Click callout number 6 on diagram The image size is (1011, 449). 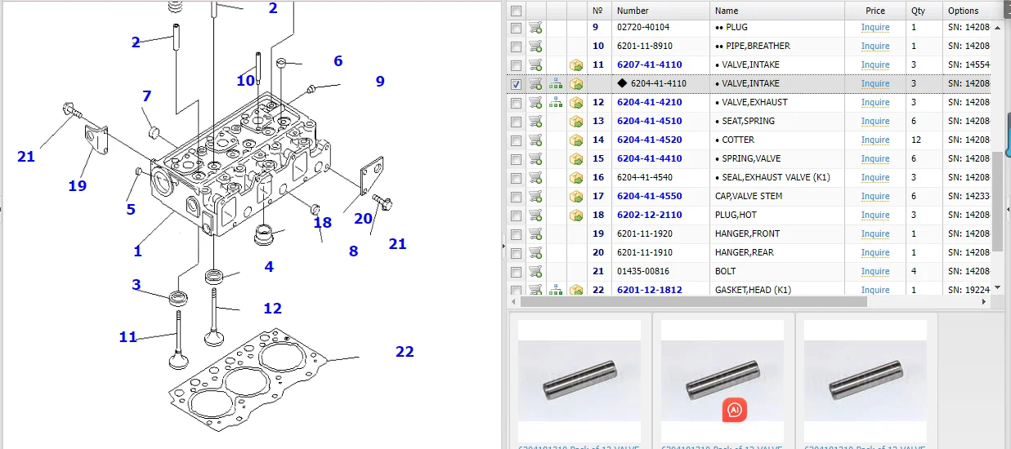coord(338,61)
